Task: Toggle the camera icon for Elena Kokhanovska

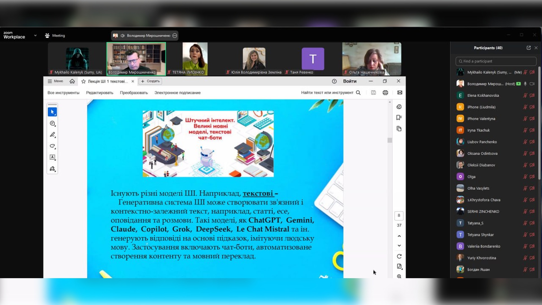Action: [x=532, y=95]
